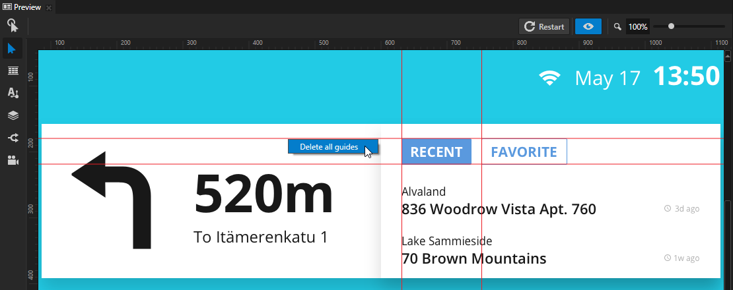Click the 100% zoom input field

point(638,27)
